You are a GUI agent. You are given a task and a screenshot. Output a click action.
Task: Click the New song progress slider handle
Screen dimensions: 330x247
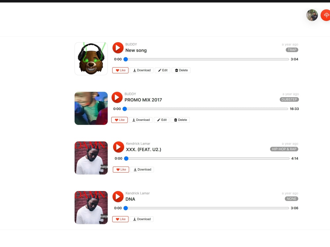click(x=126, y=59)
